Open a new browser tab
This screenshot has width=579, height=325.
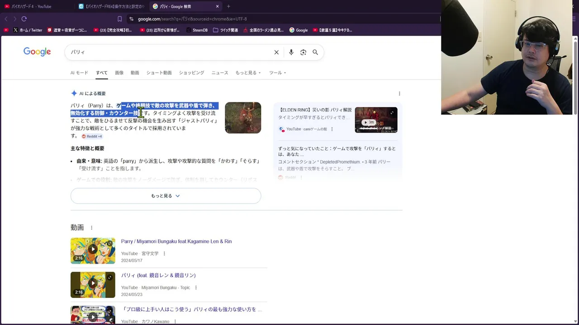coord(228,6)
